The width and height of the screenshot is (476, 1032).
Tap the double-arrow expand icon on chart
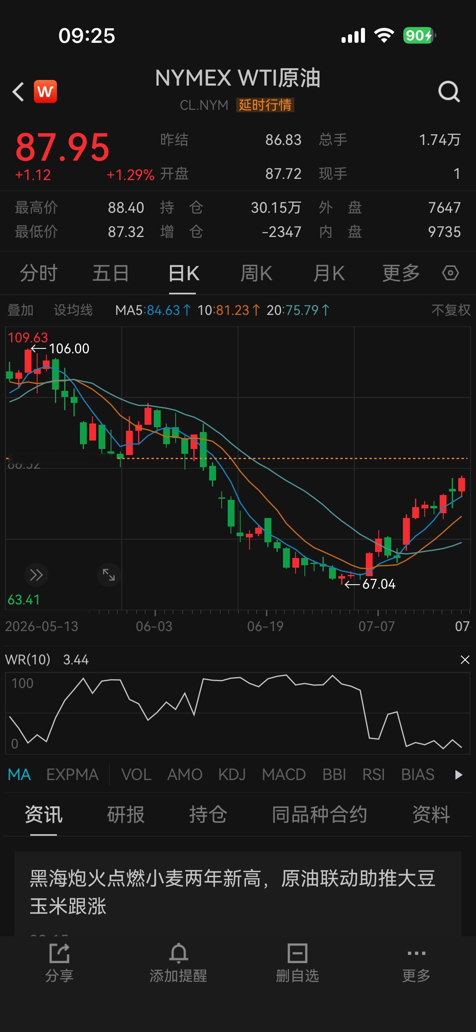[36, 575]
